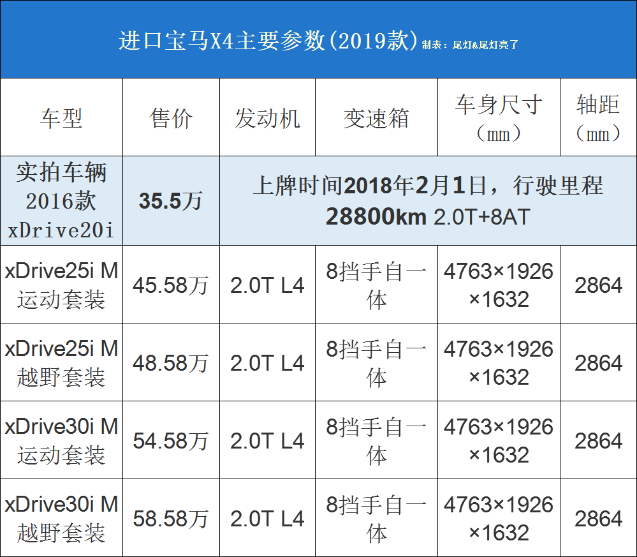Select the "48.58万" price cell

(x=171, y=363)
